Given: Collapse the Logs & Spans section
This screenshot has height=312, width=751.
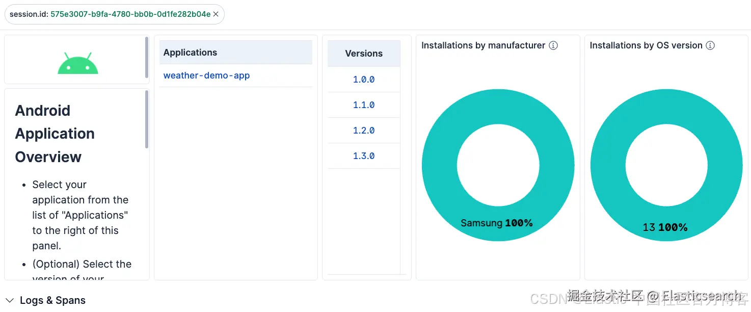Looking at the screenshot, I should pos(10,300).
